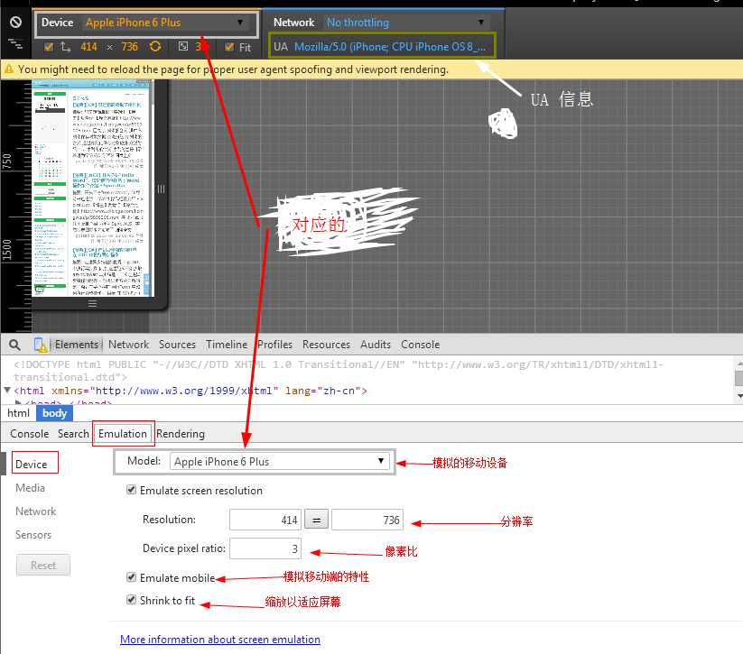The width and height of the screenshot is (743, 654).
Task: Click the body breadcrumb
Action: pyautogui.click(x=54, y=413)
